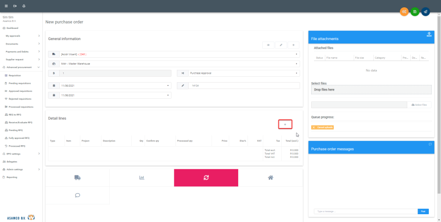Click the Select files button
Screen dimensions: 441x222
(x=419, y=105)
